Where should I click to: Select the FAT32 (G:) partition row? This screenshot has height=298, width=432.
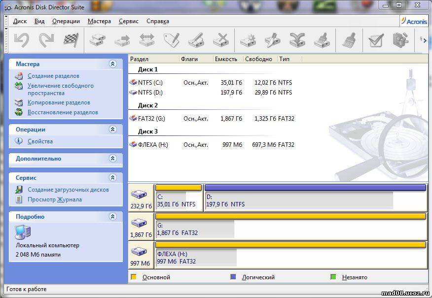(212, 119)
